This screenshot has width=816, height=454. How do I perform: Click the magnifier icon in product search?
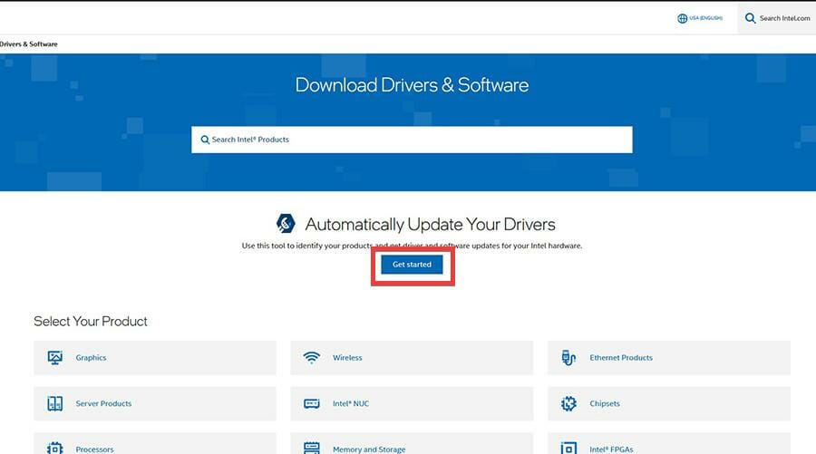[x=205, y=140]
